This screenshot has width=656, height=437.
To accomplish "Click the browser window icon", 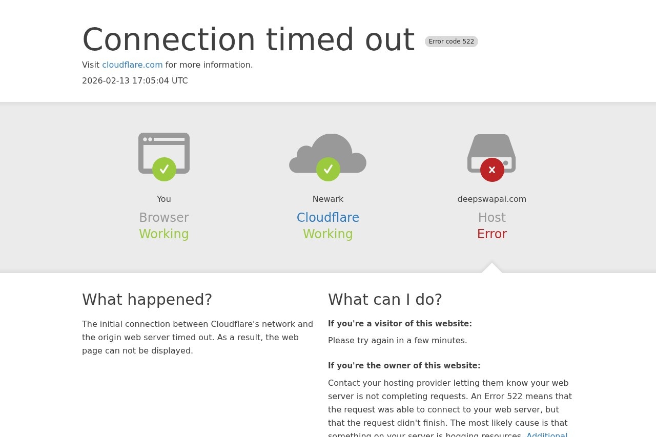I will coord(164,145).
